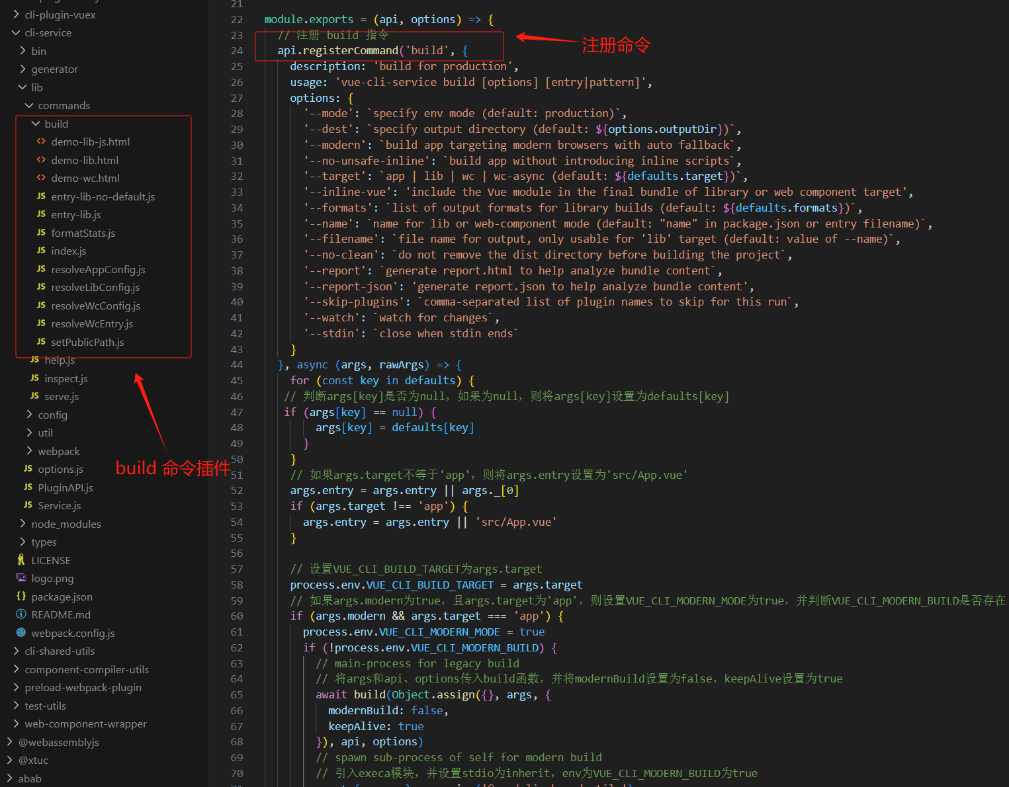The height and width of the screenshot is (787, 1009).
Task: Click line number 44 in the gutter
Action: (237, 364)
